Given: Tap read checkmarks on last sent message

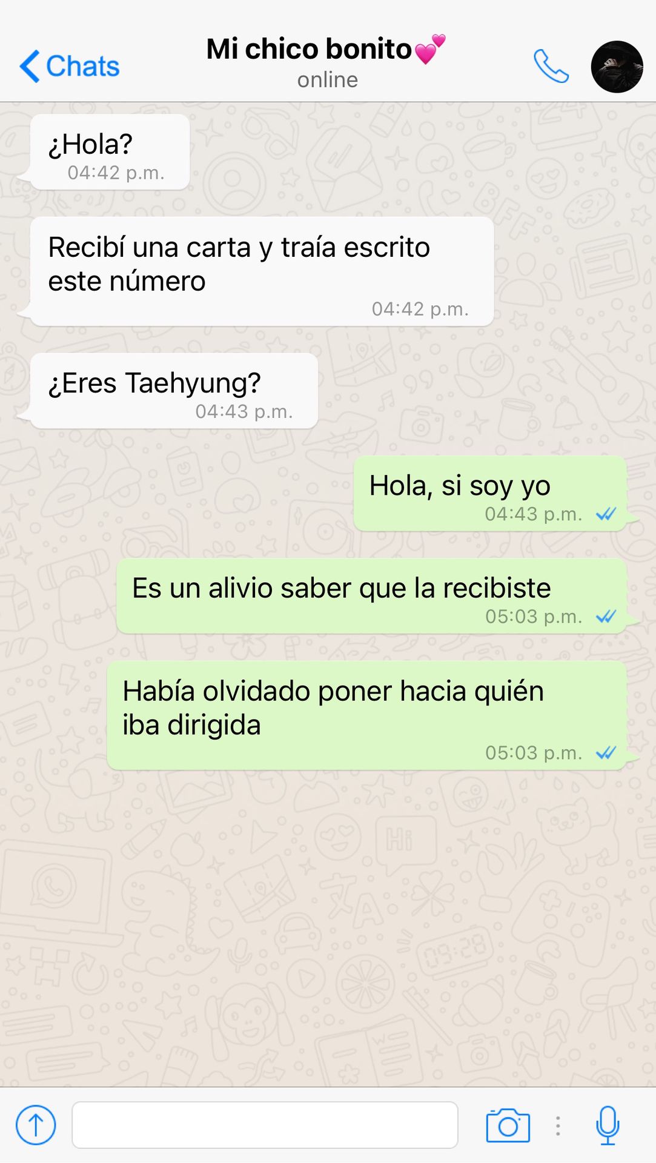Looking at the screenshot, I should point(606,753).
